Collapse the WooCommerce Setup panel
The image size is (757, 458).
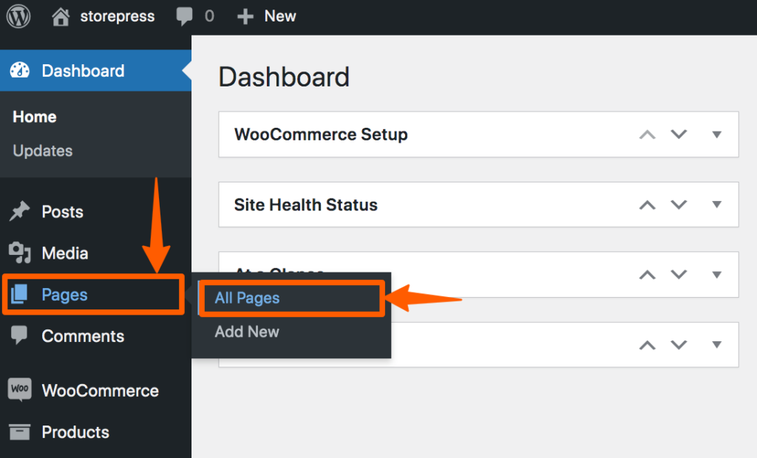tap(717, 134)
